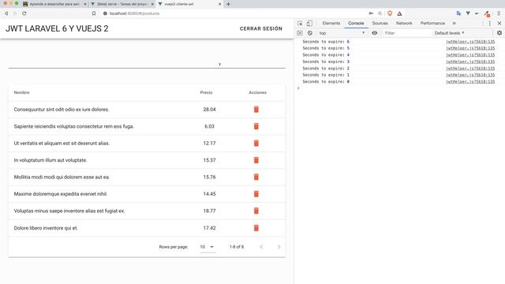Go to next table page arrow
The width and height of the screenshot is (505, 284).
pos(279,247)
